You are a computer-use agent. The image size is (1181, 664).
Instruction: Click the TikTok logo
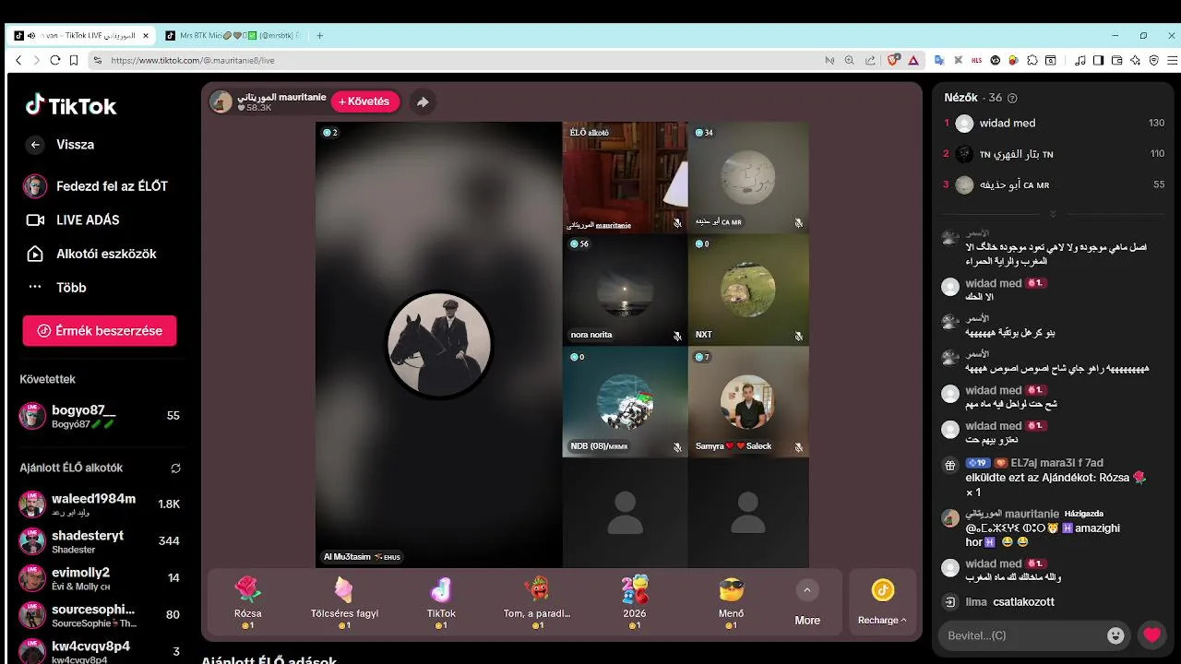tap(71, 105)
